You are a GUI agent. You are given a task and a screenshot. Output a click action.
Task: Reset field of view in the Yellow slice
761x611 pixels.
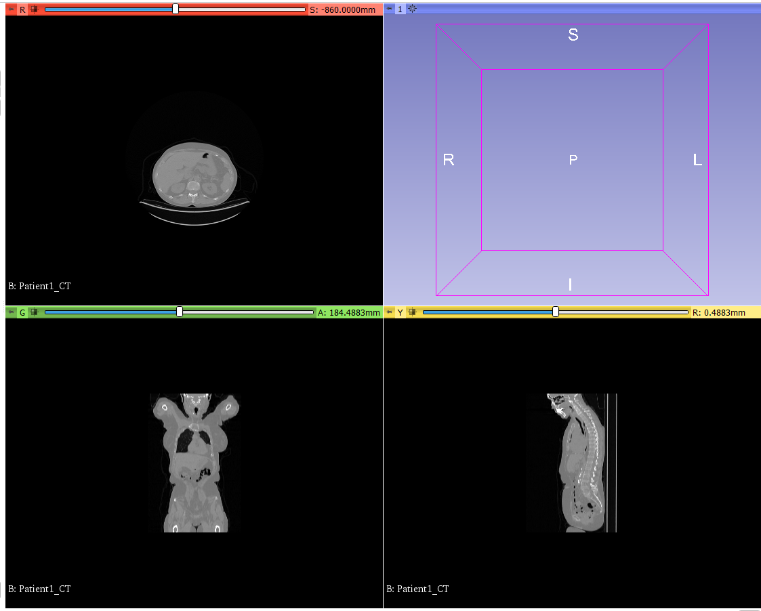[x=411, y=312]
